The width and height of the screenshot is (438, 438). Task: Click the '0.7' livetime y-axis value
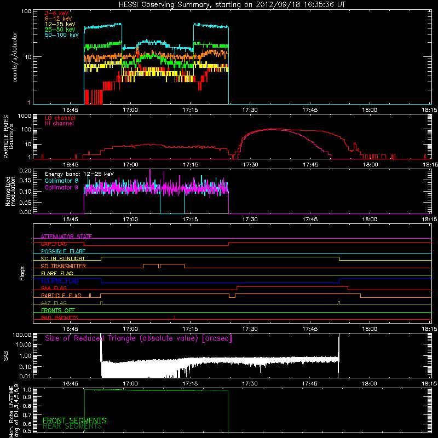click(27, 415)
